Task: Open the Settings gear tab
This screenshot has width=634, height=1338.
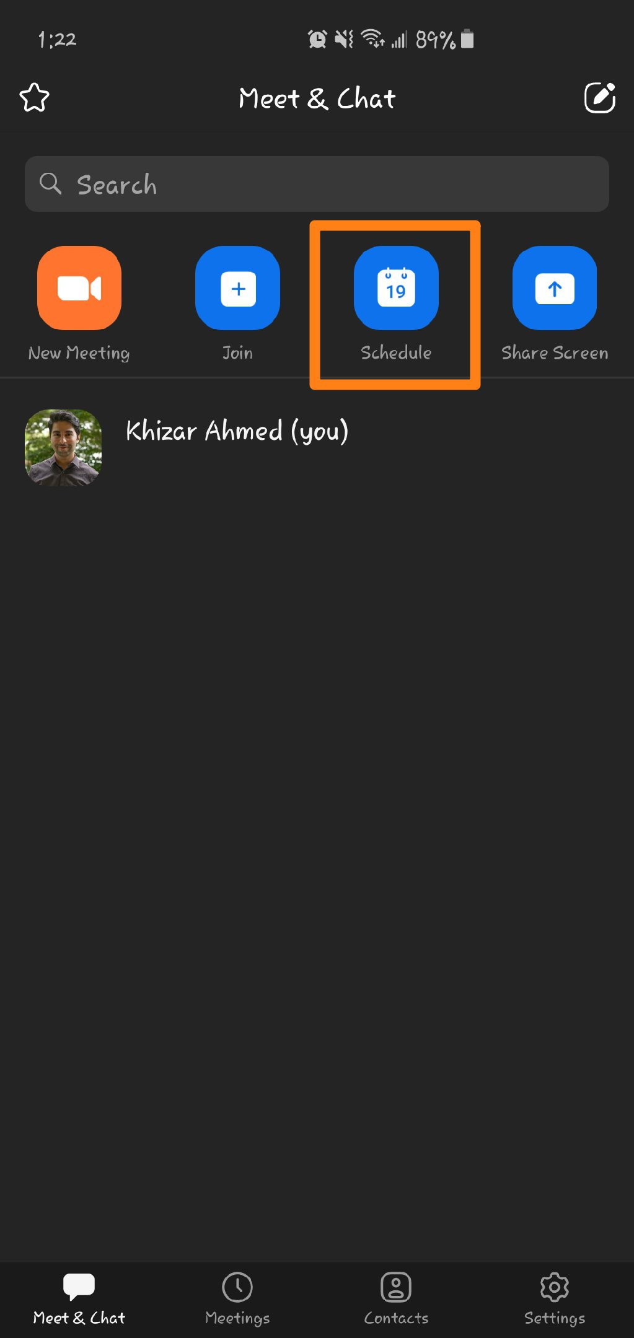Action: pyautogui.click(x=555, y=1298)
